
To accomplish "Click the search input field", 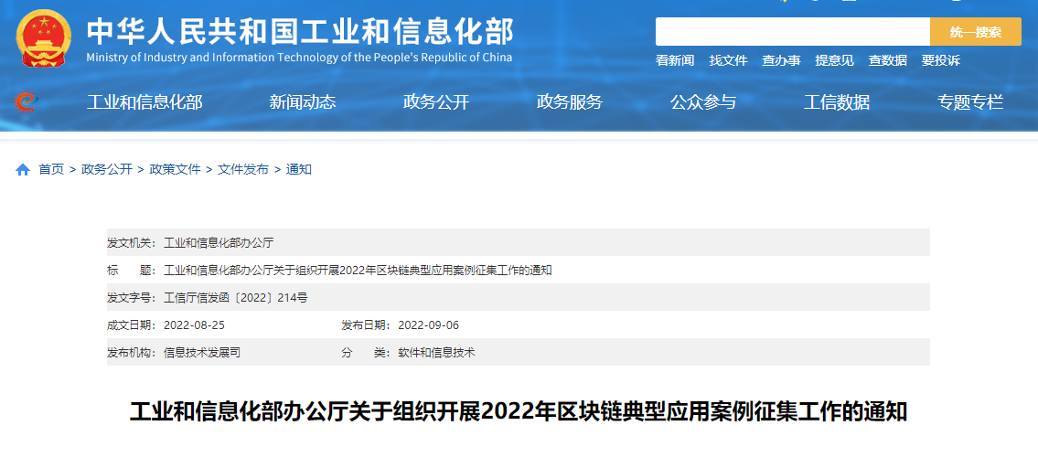I will pyautogui.click(x=792, y=32).
